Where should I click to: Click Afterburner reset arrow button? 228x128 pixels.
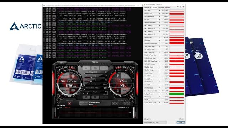[95, 97]
